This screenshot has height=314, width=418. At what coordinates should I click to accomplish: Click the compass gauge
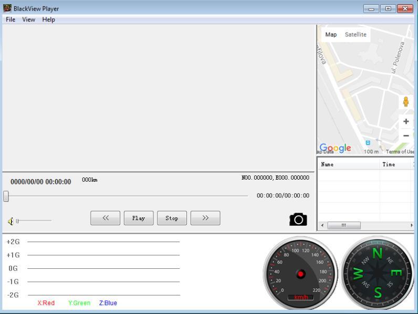tap(377, 273)
